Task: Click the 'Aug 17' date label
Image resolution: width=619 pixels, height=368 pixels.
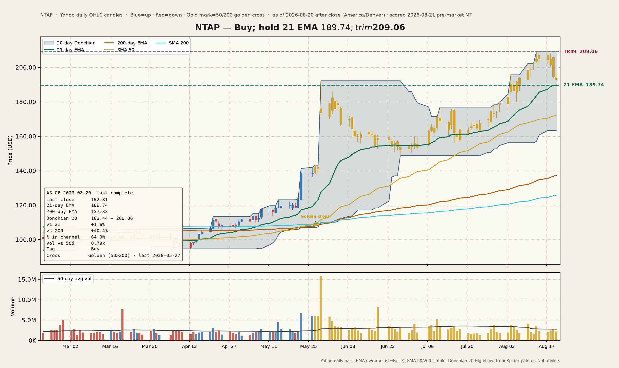Action: (547, 346)
